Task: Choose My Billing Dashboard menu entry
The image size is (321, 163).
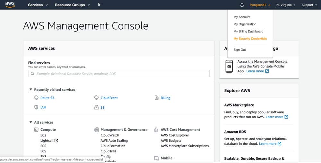Action: 248,32
